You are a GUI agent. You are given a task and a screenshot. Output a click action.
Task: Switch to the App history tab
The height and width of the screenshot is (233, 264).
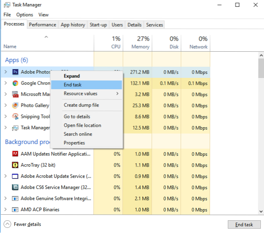coord(73,25)
